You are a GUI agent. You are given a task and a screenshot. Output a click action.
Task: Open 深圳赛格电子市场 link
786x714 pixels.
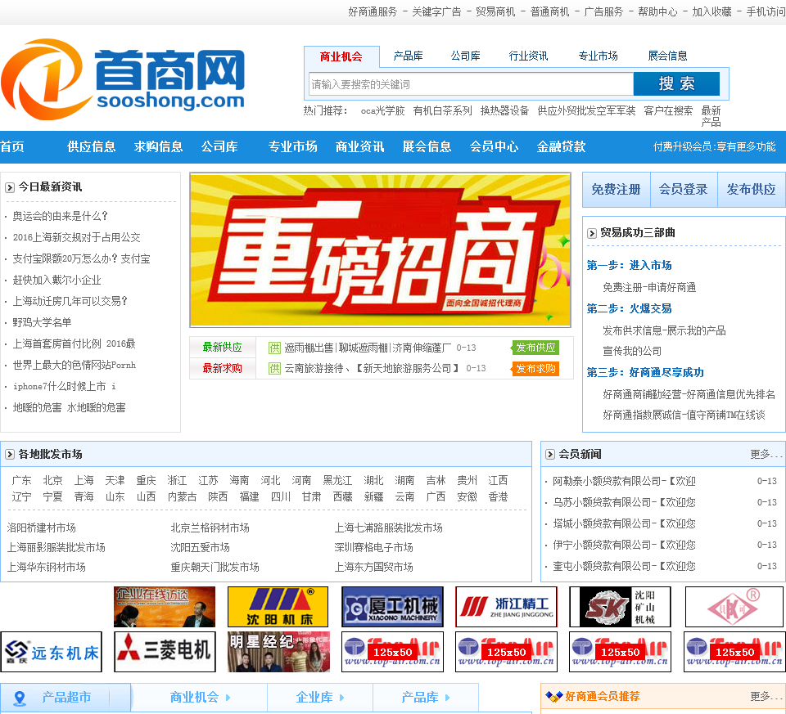(373, 547)
